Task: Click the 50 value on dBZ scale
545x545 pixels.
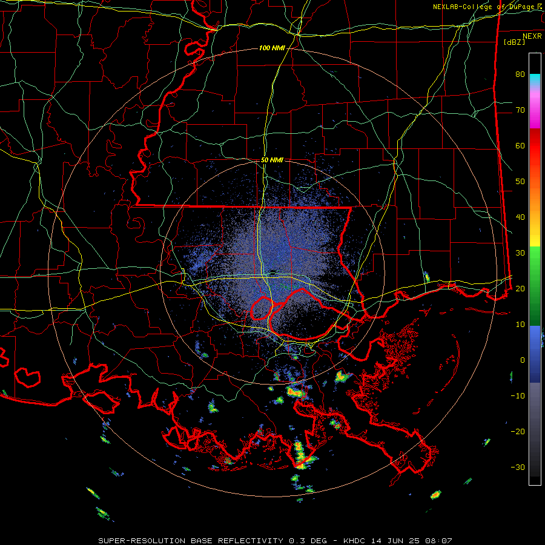Action: (x=520, y=182)
